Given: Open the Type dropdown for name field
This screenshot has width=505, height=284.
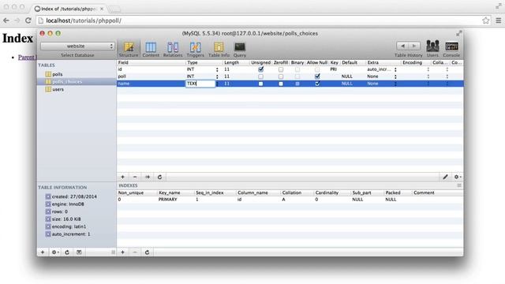Looking at the screenshot, I should pyautogui.click(x=217, y=84).
